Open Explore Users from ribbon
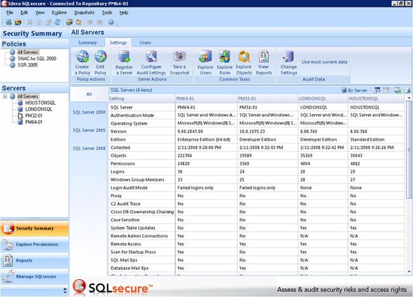The image size is (413, 297). coord(205,63)
